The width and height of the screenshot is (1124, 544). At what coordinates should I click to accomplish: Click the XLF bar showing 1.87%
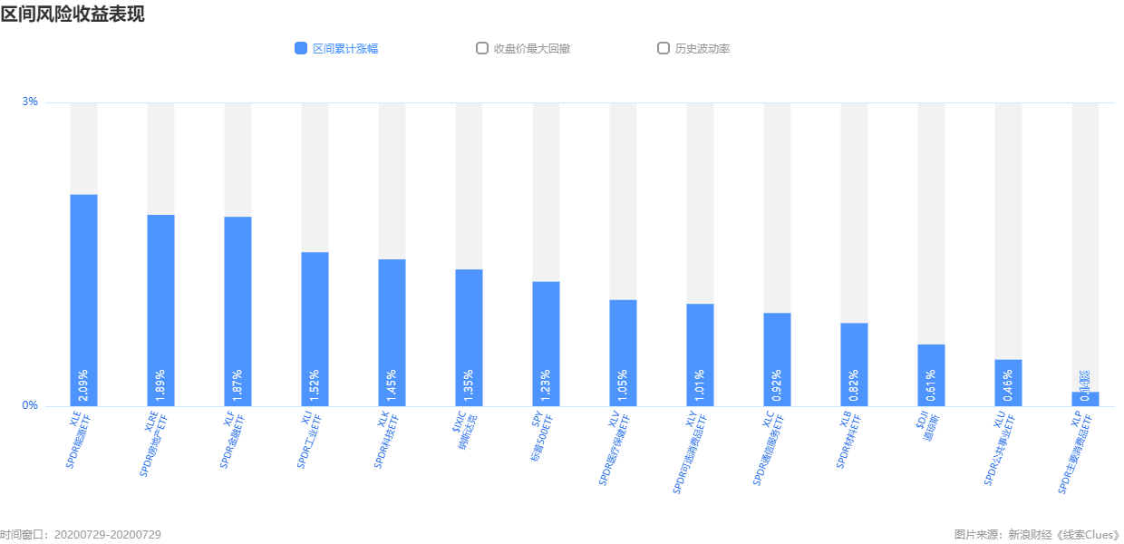(x=237, y=311)
